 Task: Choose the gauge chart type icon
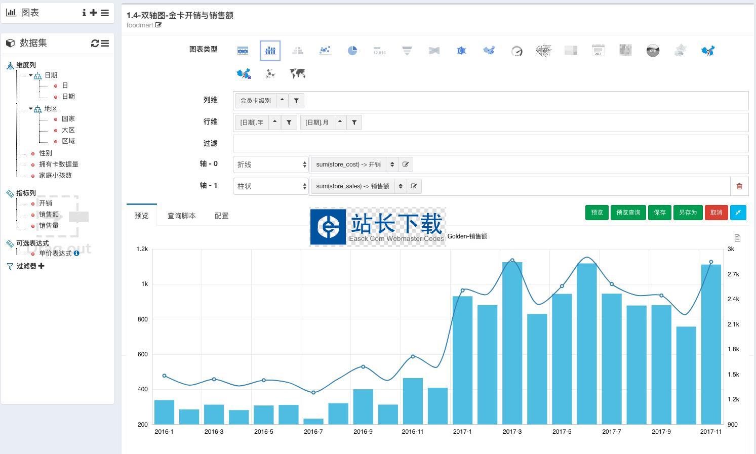(516, 51)
